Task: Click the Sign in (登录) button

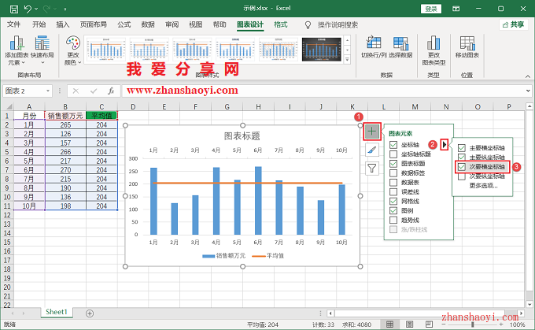Action: coord(431,9)
